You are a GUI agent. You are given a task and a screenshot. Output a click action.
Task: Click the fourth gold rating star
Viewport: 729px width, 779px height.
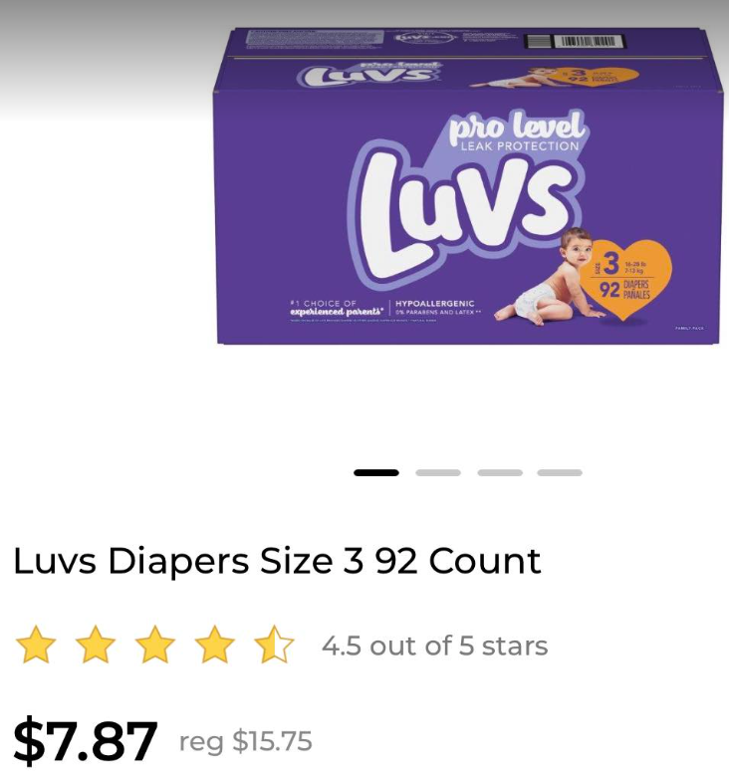[214, 645]
